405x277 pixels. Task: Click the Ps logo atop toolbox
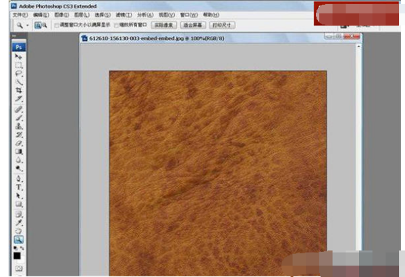(x=19, y=47)
